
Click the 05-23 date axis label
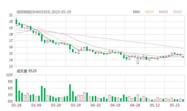click(x=175, y=105)
